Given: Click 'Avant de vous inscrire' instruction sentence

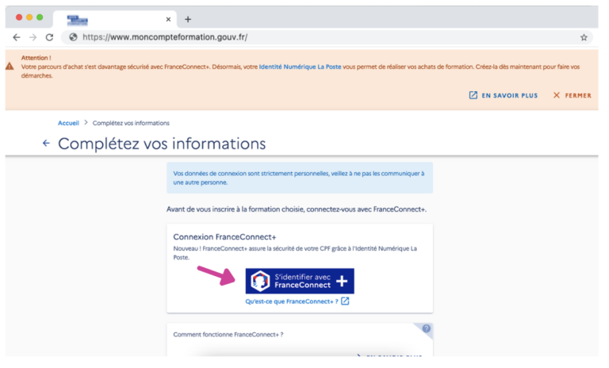Looking at the screenshot, I should click(x=297, y=209).
